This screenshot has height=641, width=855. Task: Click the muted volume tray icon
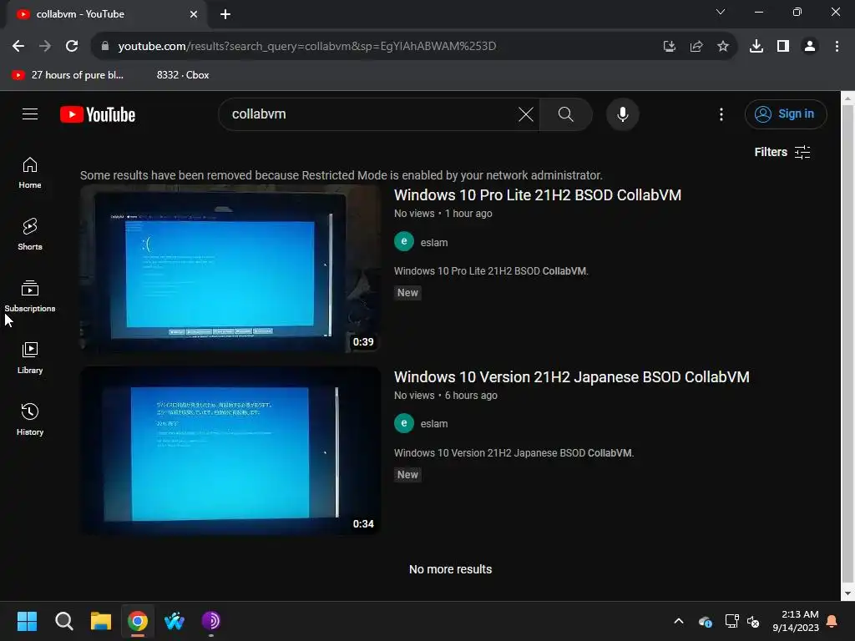click(x=753, y=621)
